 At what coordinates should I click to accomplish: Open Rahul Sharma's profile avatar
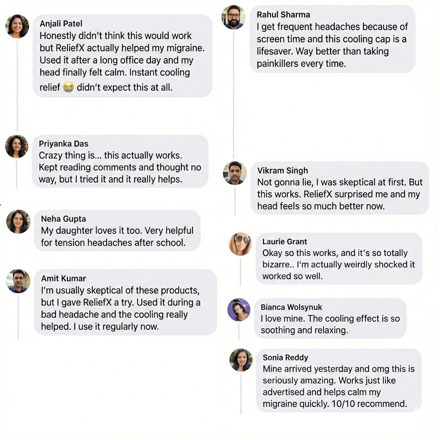[x=233, y=17]
